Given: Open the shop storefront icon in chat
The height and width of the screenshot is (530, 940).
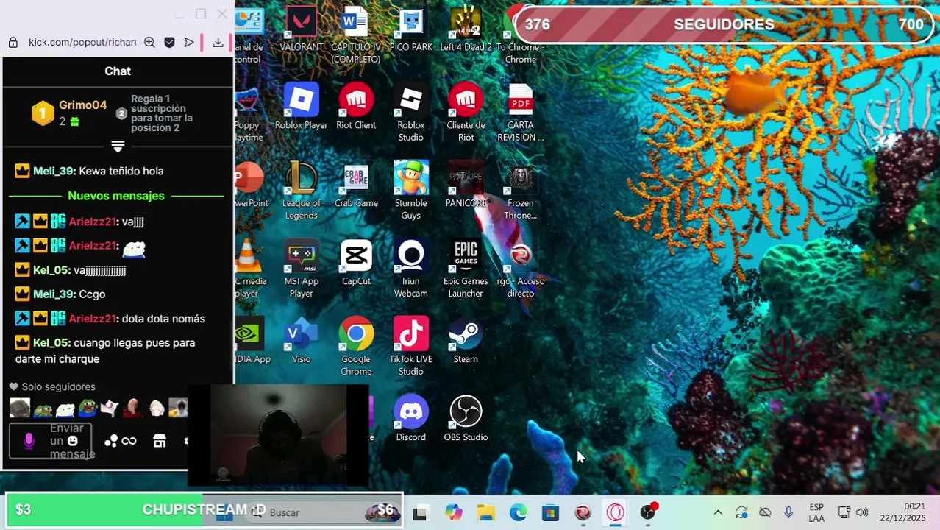Looking at the screenshot, I should pyautogui.click(x=159, y=441).
